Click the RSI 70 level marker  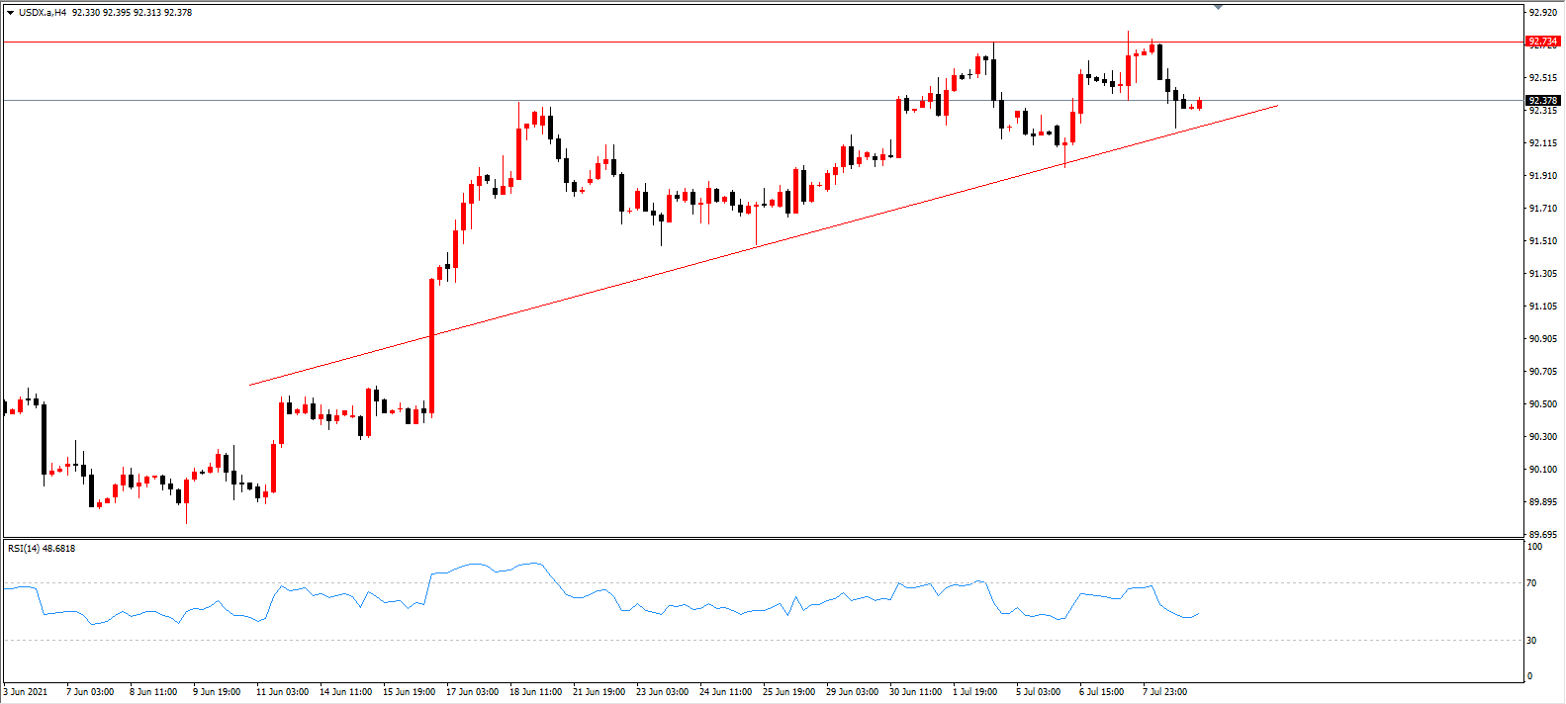(x=1531, y=583)
